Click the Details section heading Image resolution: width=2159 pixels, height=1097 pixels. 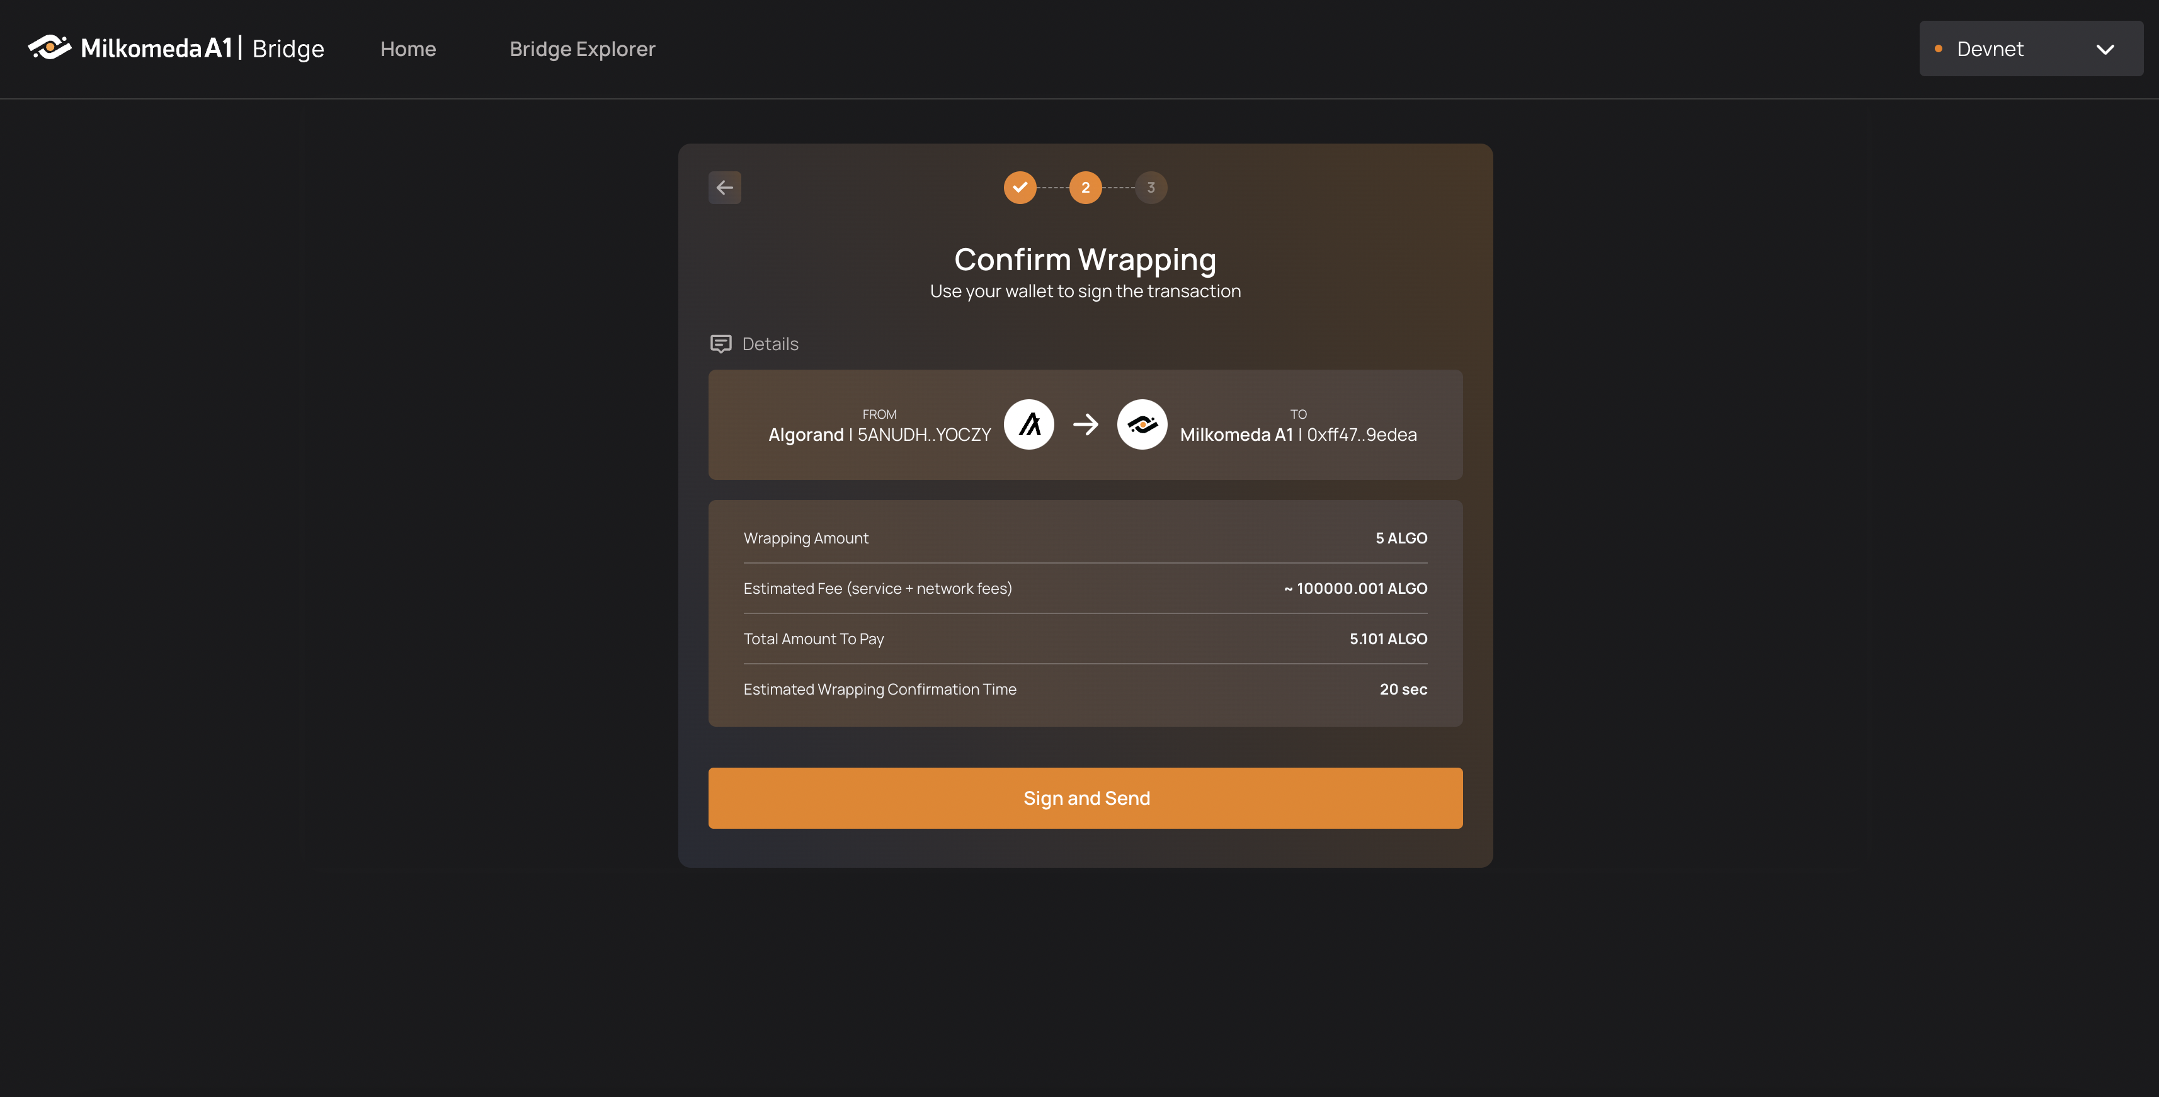click(770, 344)
